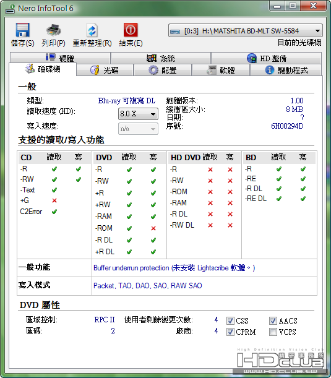The width and height of the screenshot is (331, 378).
Task: Click the BD -R DL read checkmark
Action: point(279,189)
